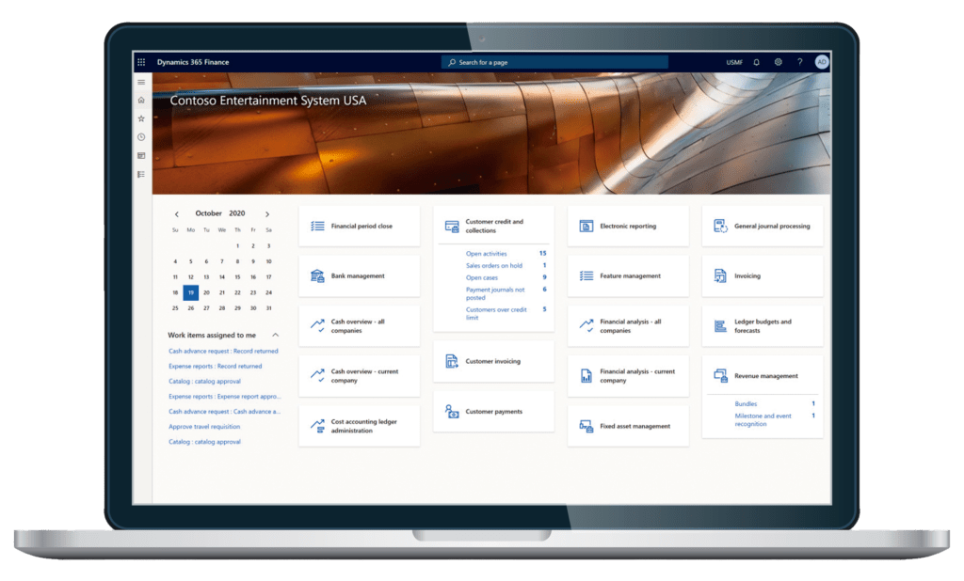Click the Customer credit and collections icon
The image size is (964, 581).
coord(451,226)
